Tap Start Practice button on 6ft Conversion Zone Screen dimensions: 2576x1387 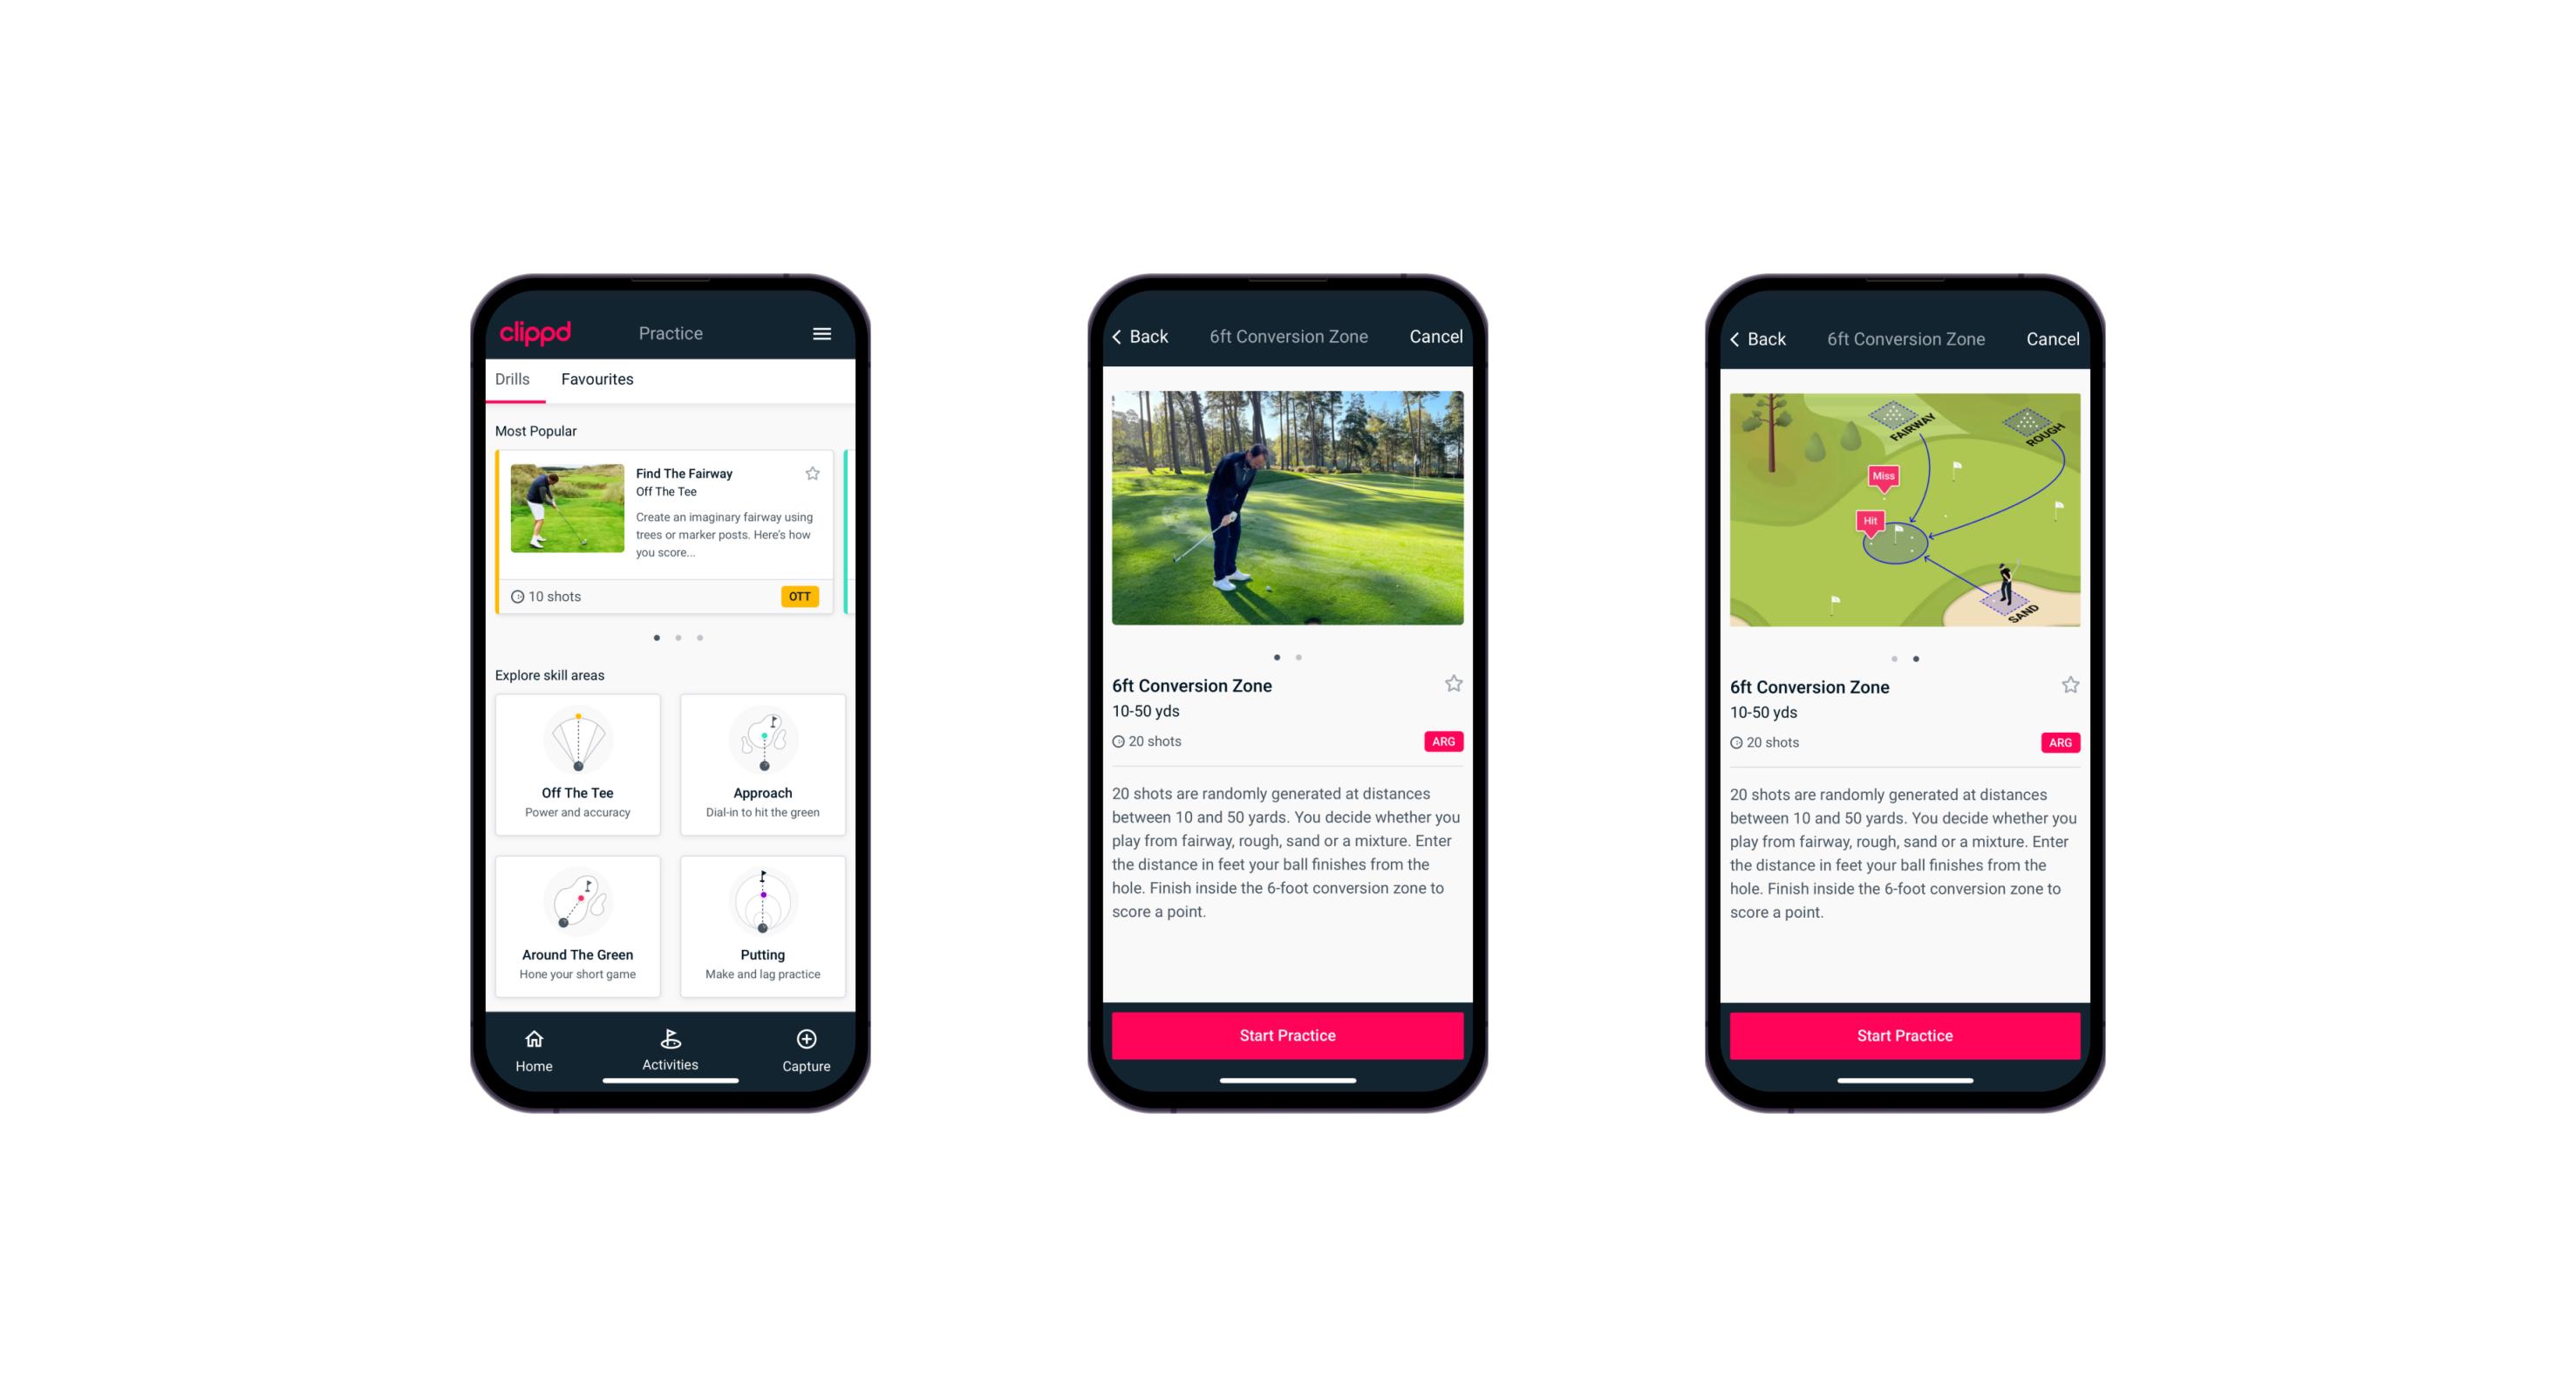pos(1287,1034)
